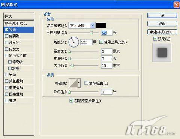Click the 取消 cancel button
This screenshot has height=139, width=180.
point(162,24)
